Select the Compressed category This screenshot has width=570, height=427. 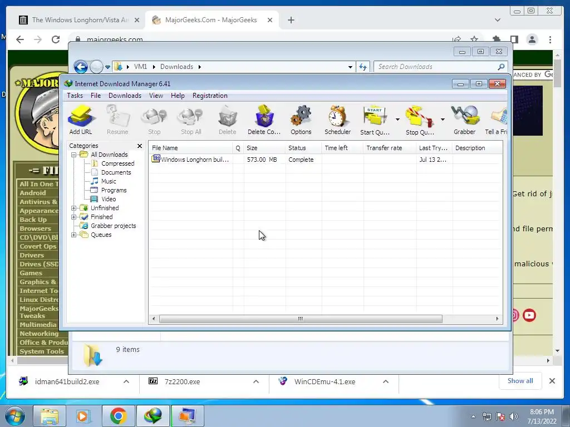[118, 164]
